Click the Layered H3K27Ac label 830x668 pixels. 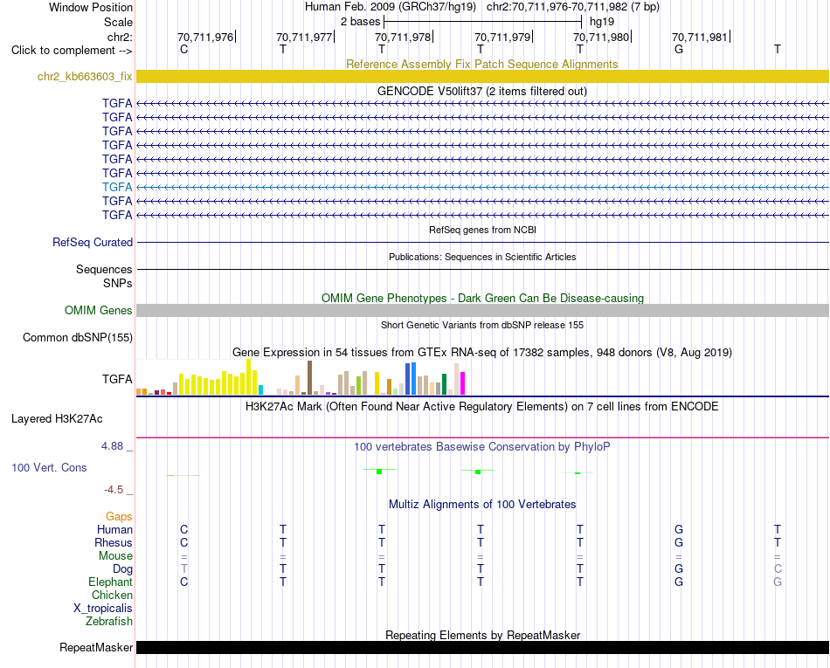(x=57, y=419)
